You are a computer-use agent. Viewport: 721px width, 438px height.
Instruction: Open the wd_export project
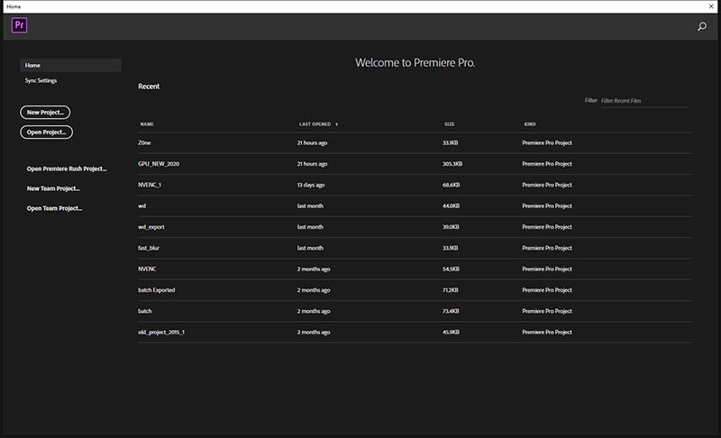point(415,227)
